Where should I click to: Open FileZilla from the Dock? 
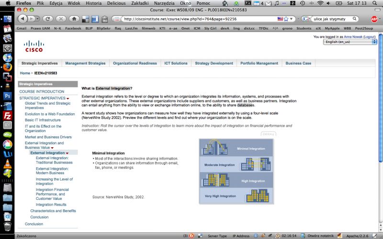click(x=7, y=116)
